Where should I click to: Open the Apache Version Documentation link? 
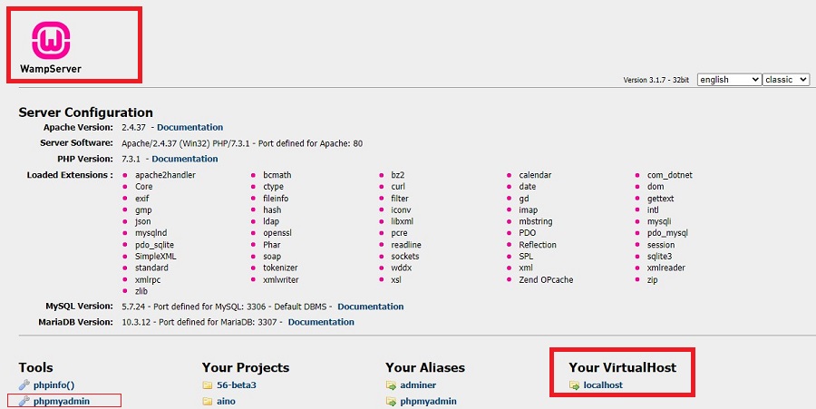(x=190, y=127)
